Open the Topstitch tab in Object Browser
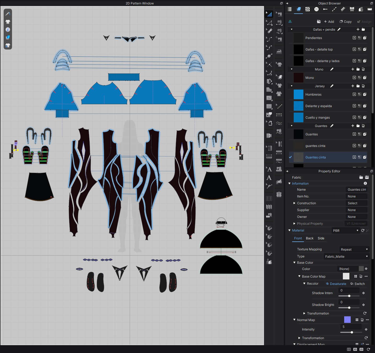The width and height of the screenshot is (375, 353). point(334,9)
